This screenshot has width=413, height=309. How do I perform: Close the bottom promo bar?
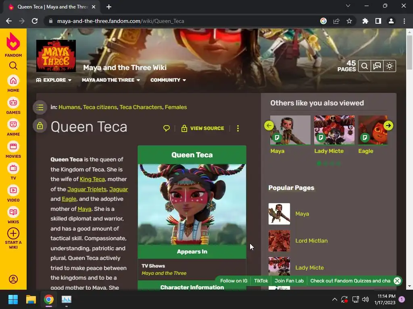(x=397, y=280)
